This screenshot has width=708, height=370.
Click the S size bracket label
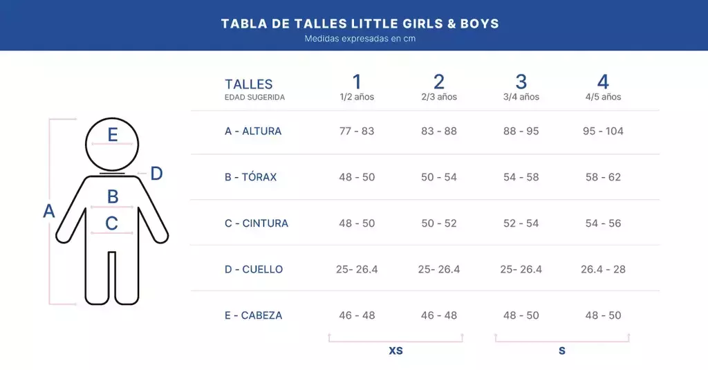click(562, 351)
